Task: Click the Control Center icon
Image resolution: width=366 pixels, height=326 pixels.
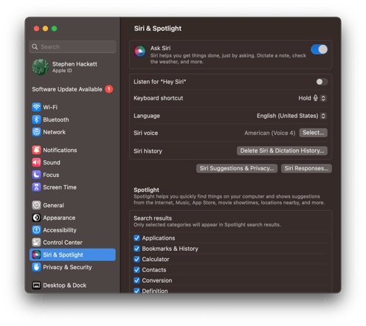Action: 36,243
